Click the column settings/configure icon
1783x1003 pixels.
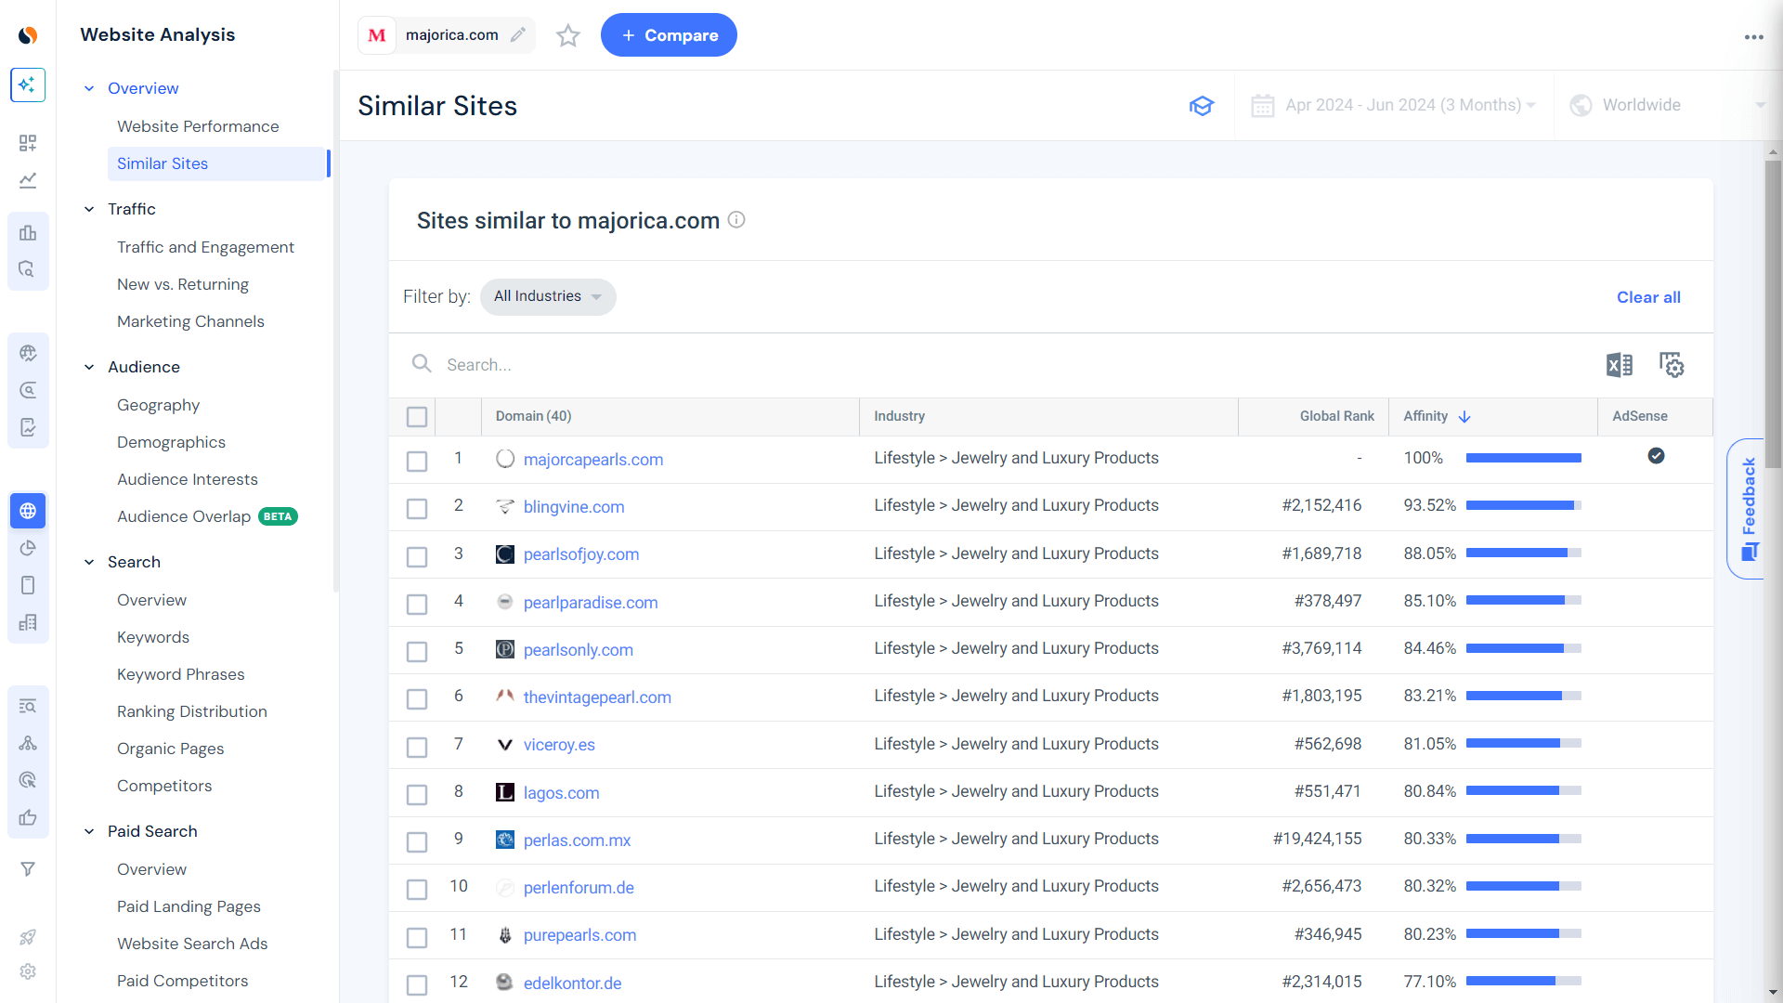click(1671, 365)
